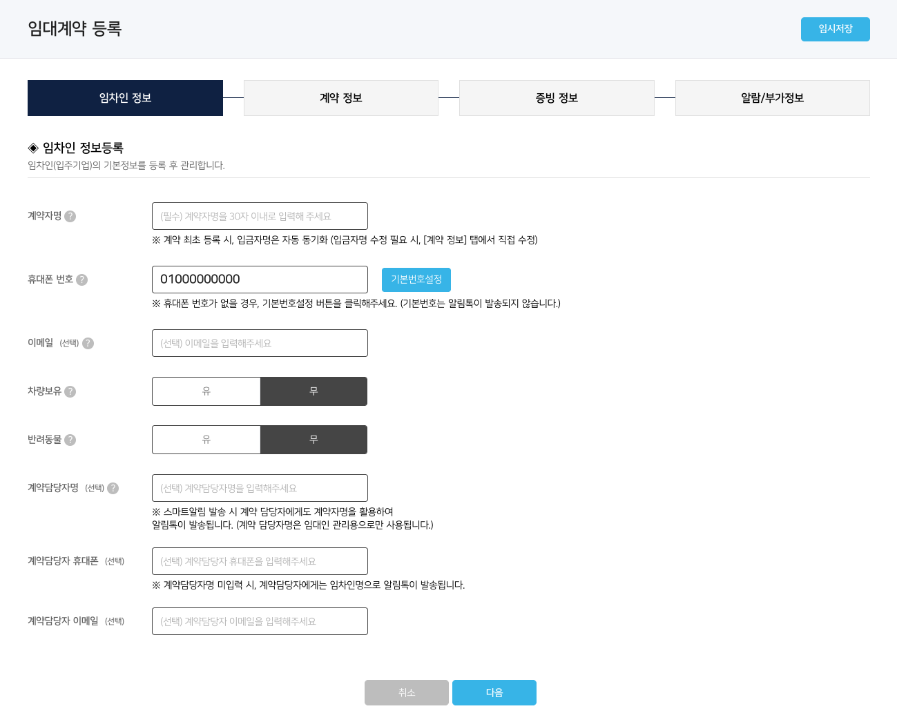Set 차량보유 to 무
This screenshot has width=897, height=722.
(x=314, y=391)
